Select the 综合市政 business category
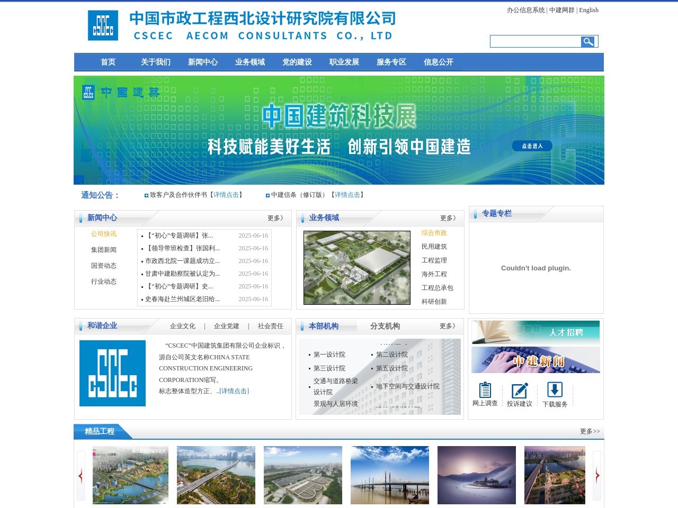Image resolution: width=678 pixels, height=508 pixels. pos(434,233)
